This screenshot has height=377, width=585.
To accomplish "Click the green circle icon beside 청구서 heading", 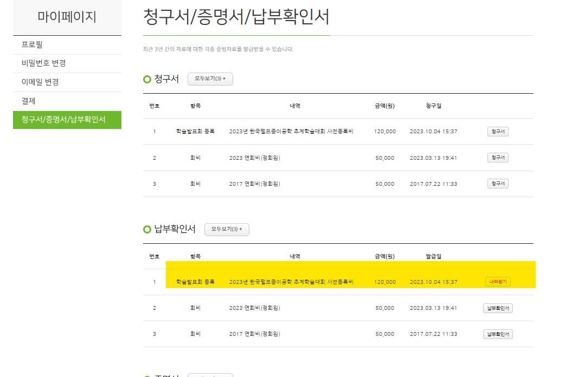I will (x=147, y=80).
